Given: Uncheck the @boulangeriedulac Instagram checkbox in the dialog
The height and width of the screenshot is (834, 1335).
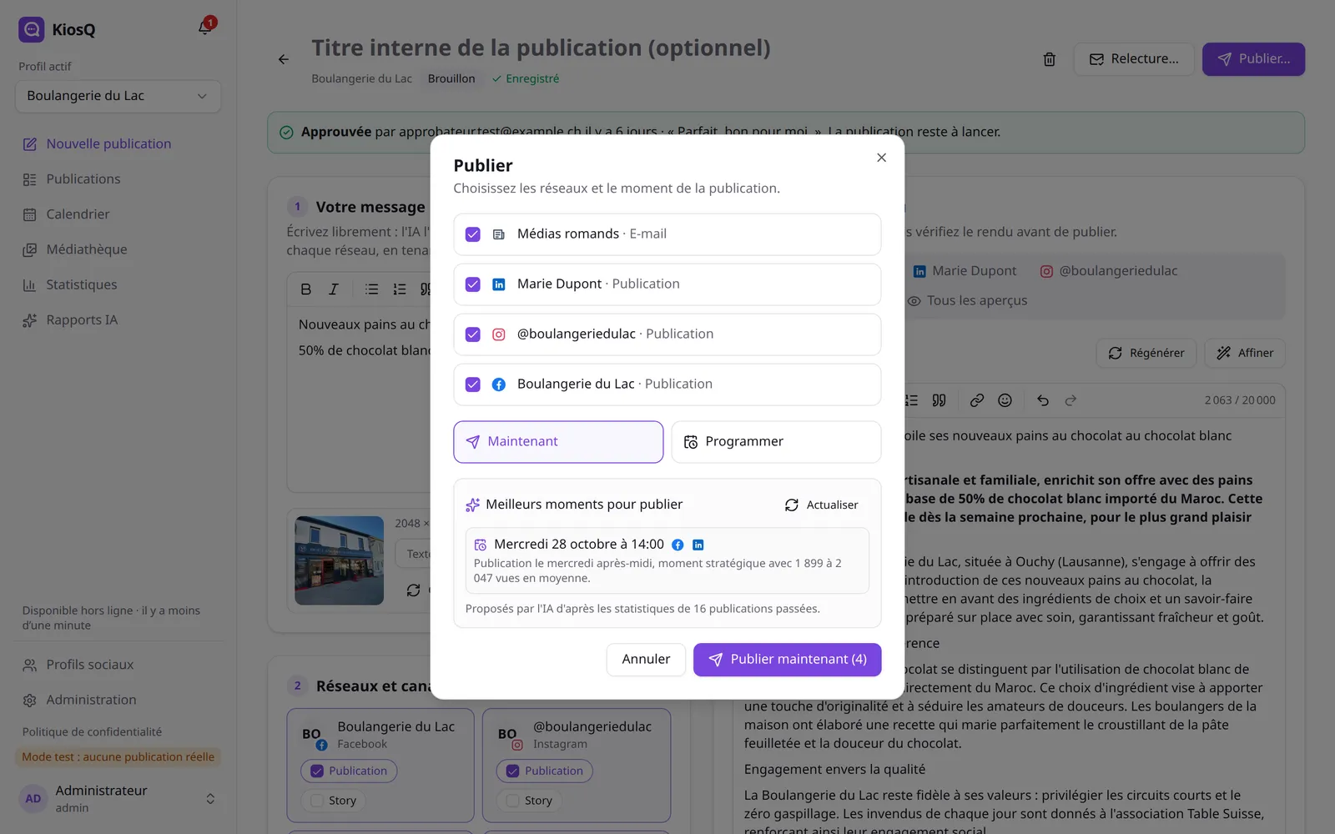Looking at the screenshot, I should [472, 334].
